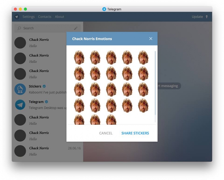Select the second sticker in the bottom partial row
Screen dimensions: 224x180
tap(95, 119)
